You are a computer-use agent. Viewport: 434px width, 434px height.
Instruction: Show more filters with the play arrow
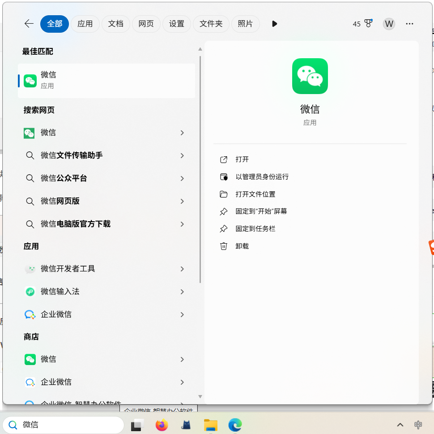tap(274, 24)
